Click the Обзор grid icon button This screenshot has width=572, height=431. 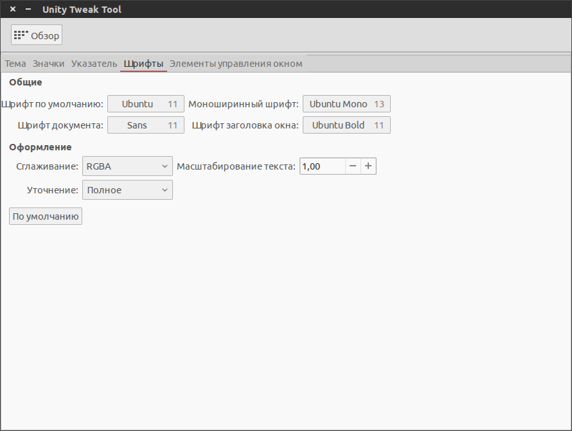tap(37, 35)
